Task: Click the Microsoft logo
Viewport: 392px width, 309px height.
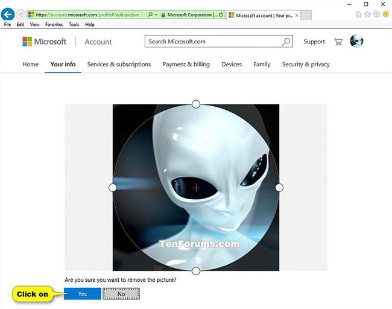Action: click(44, 42)
